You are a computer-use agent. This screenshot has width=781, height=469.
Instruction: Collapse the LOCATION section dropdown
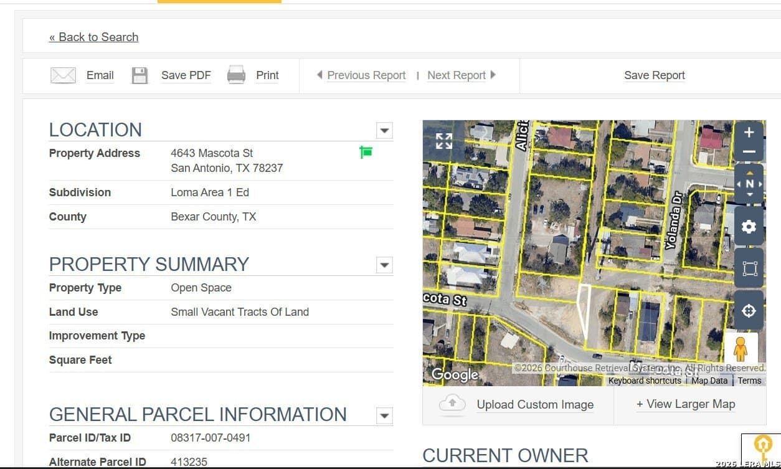pos(384,131)
